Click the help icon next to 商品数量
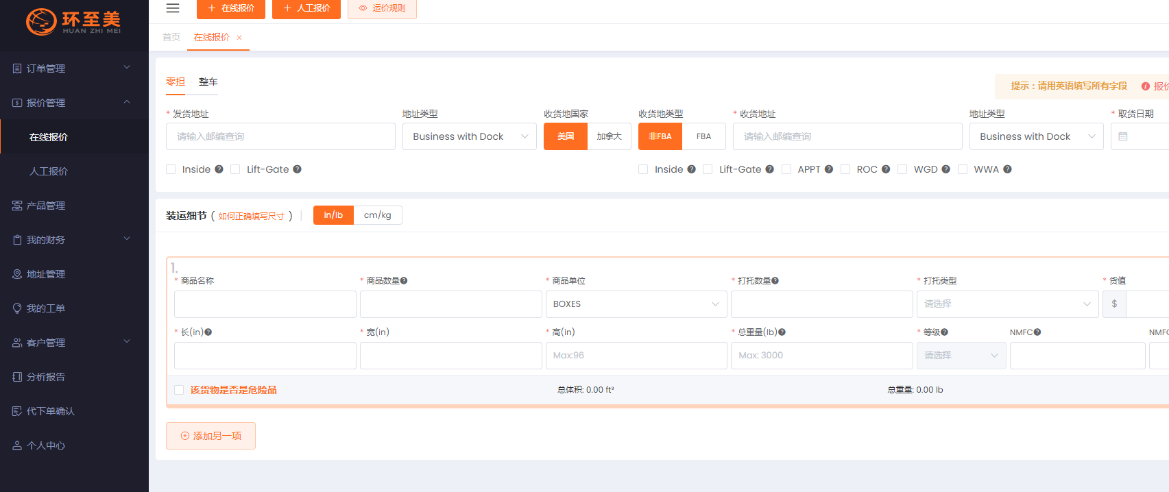The image size is (1169, 492). point(404,281)
